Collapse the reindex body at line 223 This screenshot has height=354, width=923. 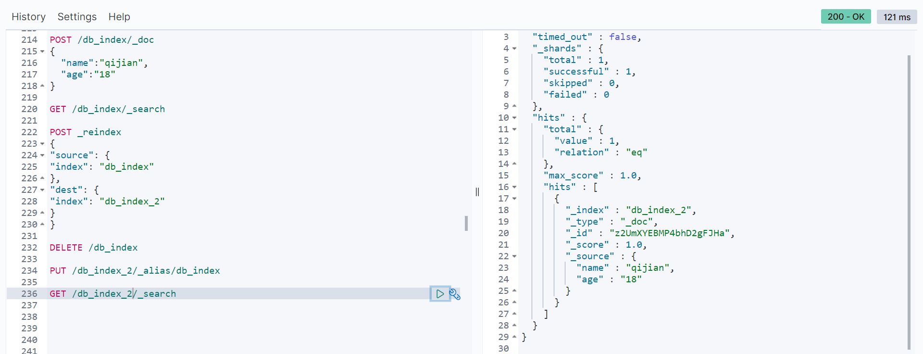(42, 144)
